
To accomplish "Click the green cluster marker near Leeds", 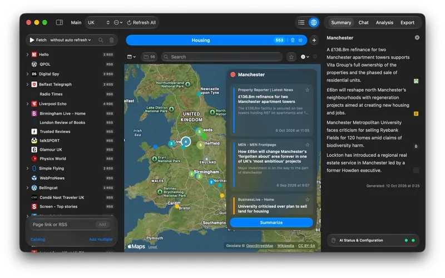I will (x=200, y=132).
